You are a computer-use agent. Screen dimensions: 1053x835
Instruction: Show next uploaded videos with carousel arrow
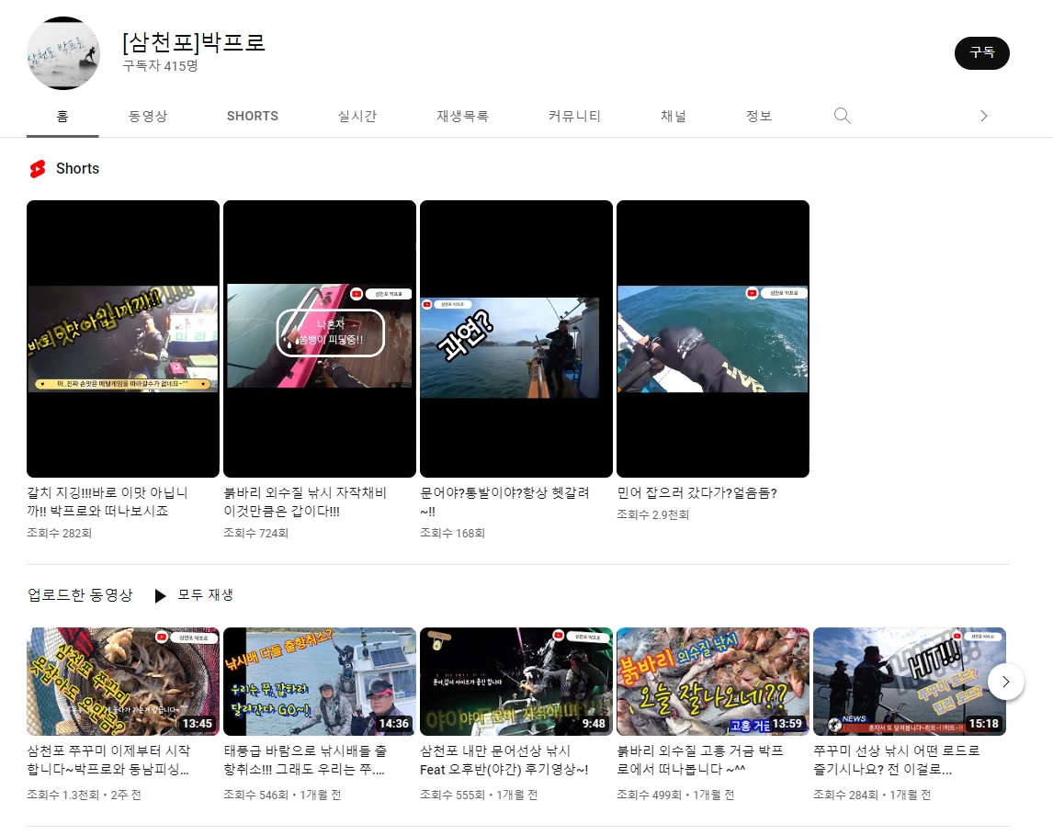point(1006,682)
